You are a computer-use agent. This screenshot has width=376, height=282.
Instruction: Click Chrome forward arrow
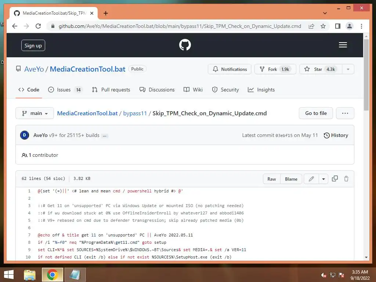tap(26, 26)
